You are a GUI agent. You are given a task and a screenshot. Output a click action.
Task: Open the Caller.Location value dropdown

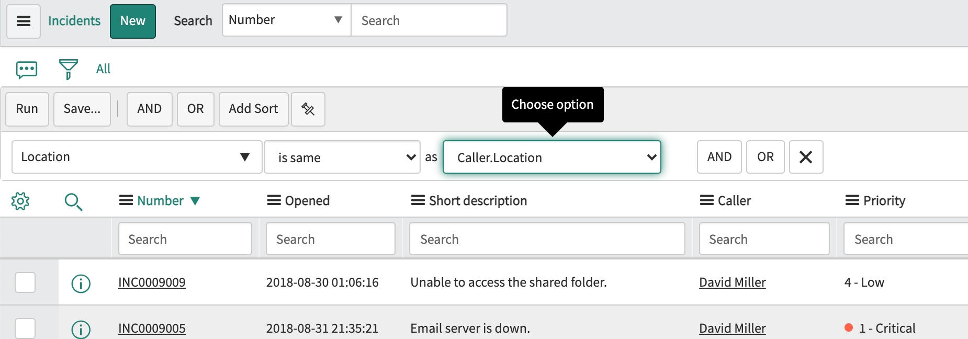pyautogui.click(x=552, y=157)
